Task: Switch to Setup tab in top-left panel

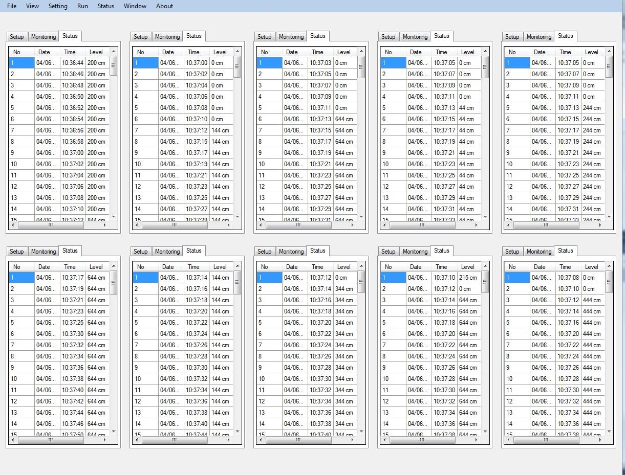Action: pyautogui.click(x=17, y=37)
